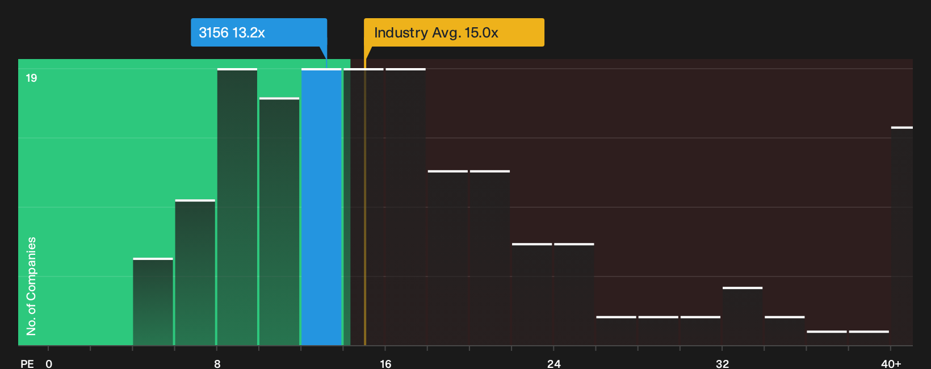
Task: Click the 20-22 PE histogram bar
Action: 490,258
